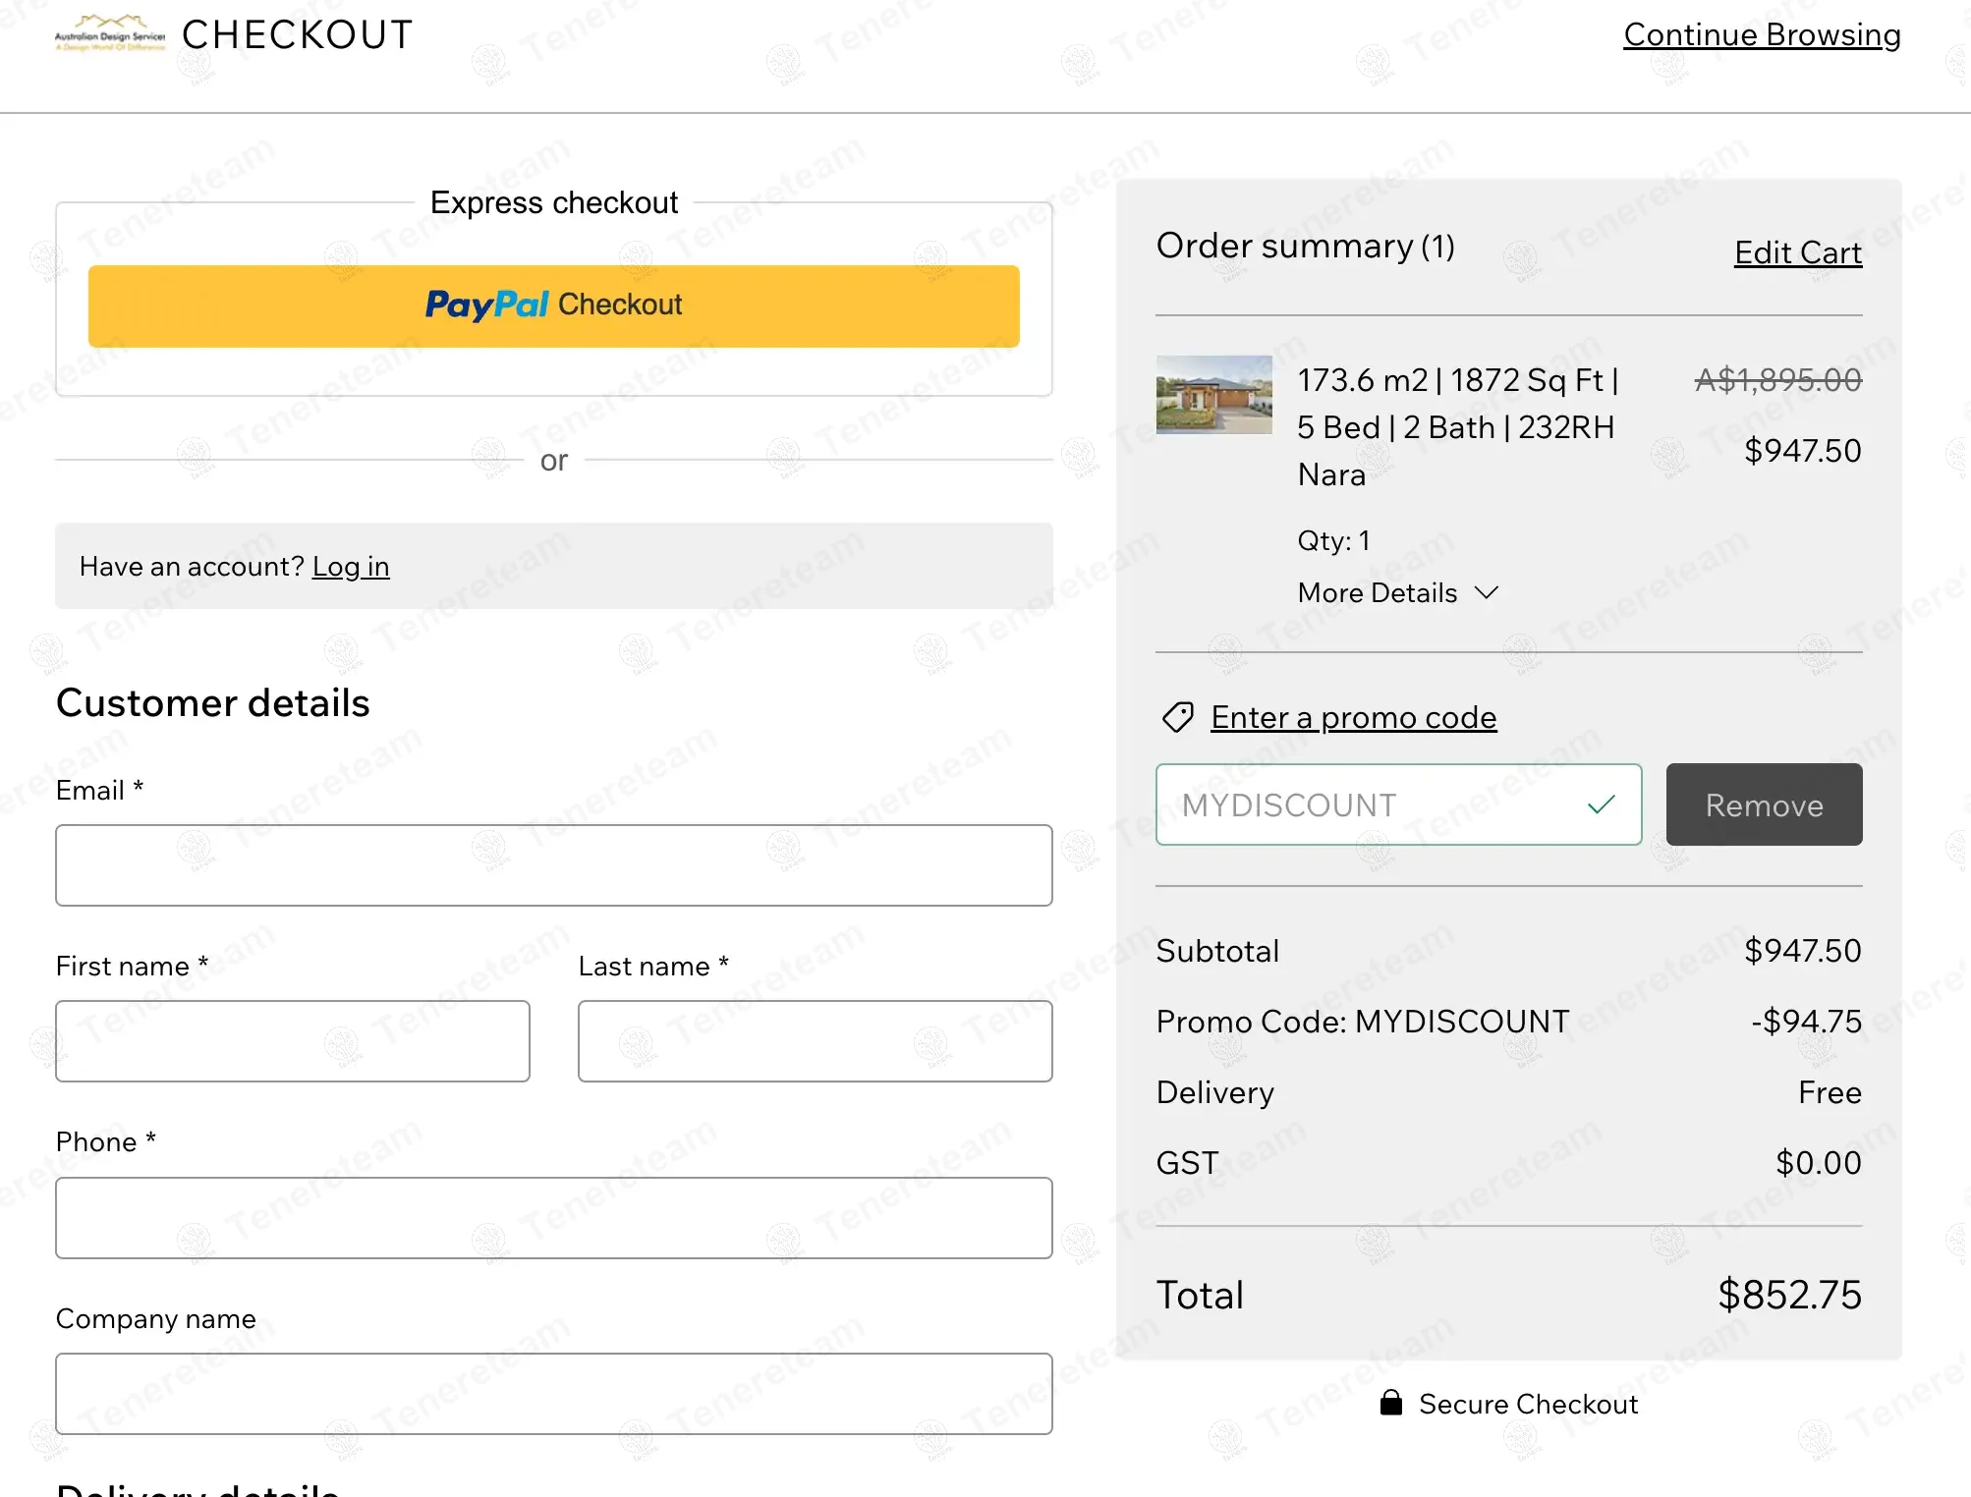The width and height of the screenshot is (1971, 1497).
Task: Open Edit Cart link
Action: [x=1797, y=252]
